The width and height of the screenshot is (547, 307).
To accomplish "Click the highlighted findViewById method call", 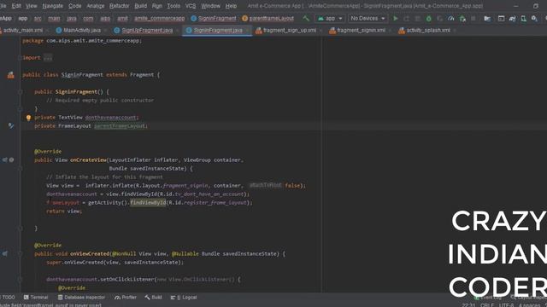I will [x=148, y=203].
